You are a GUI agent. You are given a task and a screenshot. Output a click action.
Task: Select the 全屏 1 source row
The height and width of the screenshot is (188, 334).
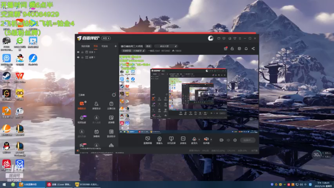(x=97, y=57)
